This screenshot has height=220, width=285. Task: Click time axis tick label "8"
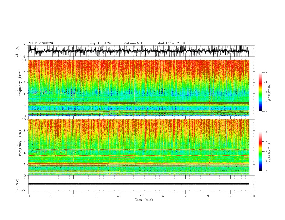(208, 196)
